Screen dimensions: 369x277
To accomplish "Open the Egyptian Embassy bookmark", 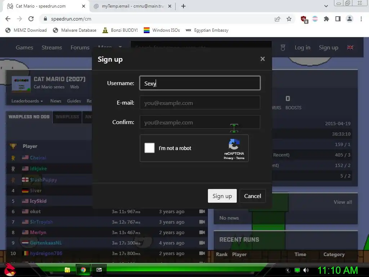I will [207, 30].
